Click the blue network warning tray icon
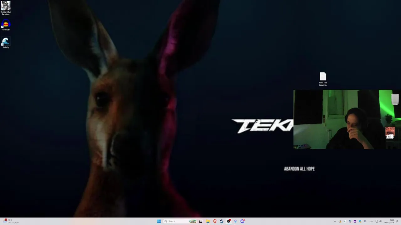This screenshot has width=401, height=225. [x=360, y=221]
